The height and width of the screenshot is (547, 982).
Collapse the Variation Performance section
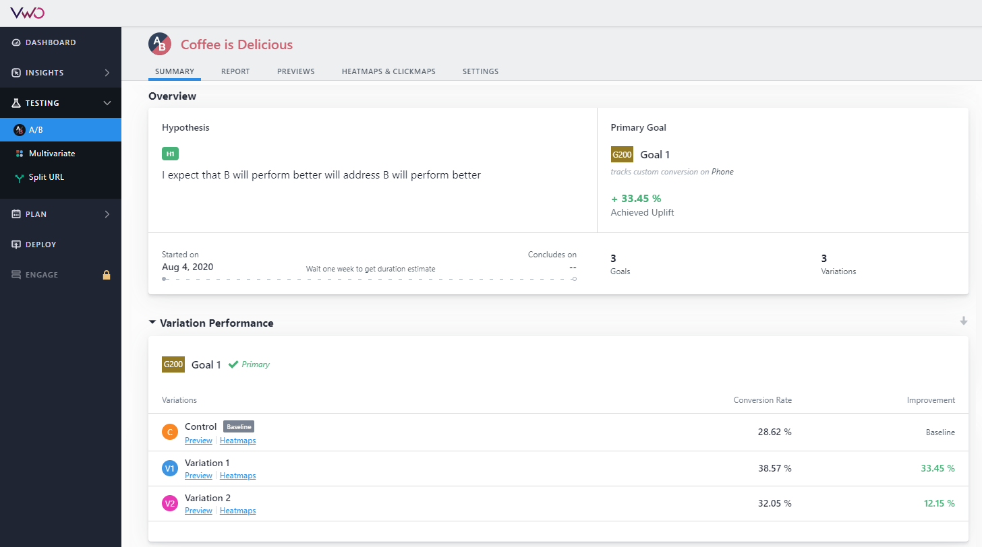point(152,323)
